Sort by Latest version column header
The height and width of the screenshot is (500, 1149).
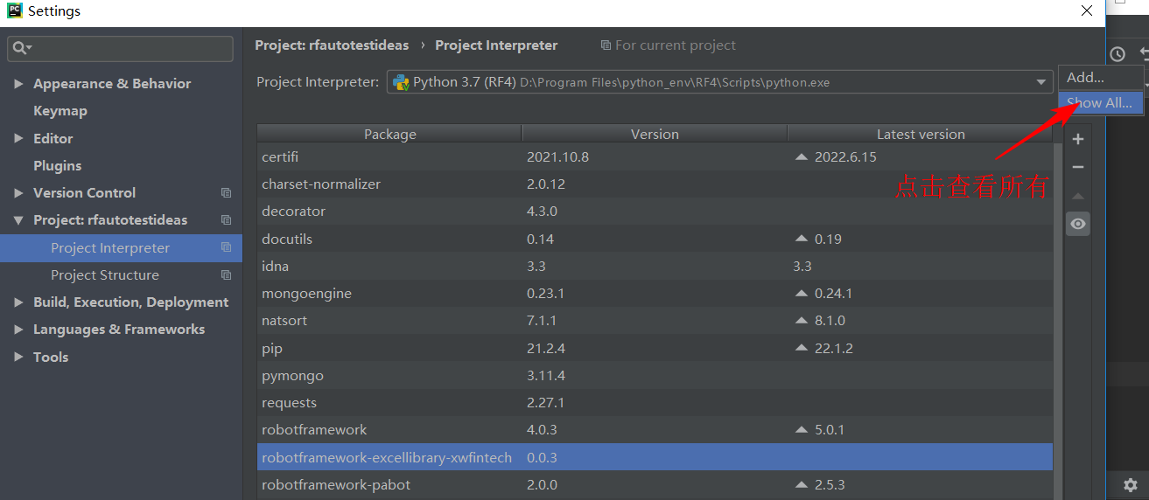[921, 134]
